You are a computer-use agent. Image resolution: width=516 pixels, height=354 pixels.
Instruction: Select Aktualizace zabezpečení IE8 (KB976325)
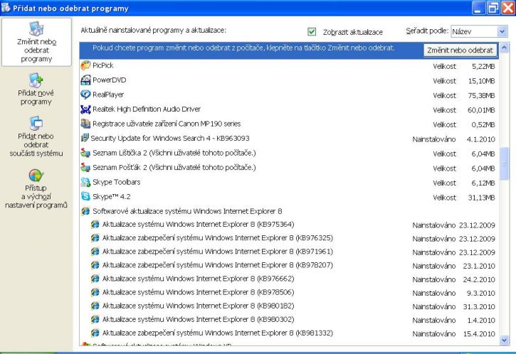coord(289,238)
